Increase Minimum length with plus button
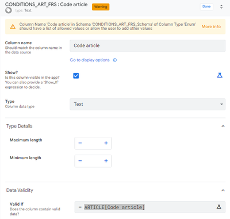230x219 pixels. [106, 161]
